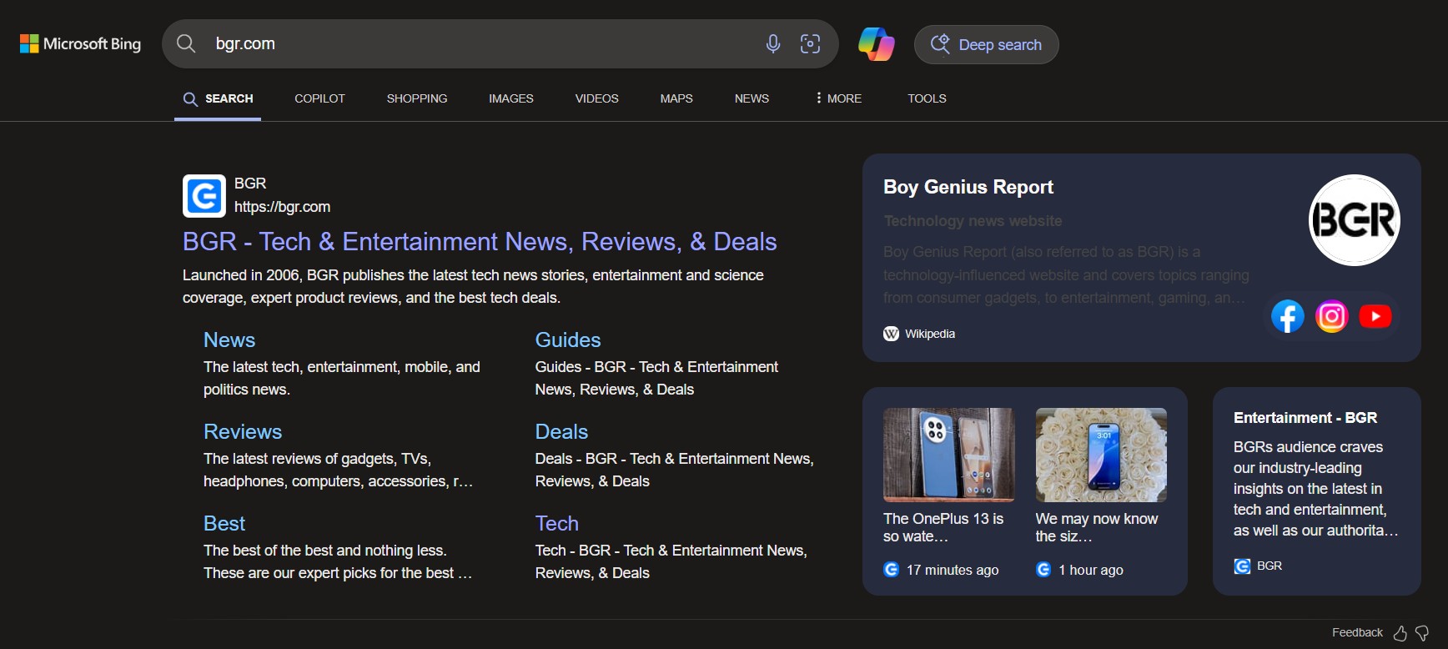The width and height of the screenshot is (1448, 649).
Task: Click BGR favicon next to 17 minutes ago
Action: point(891,570)
